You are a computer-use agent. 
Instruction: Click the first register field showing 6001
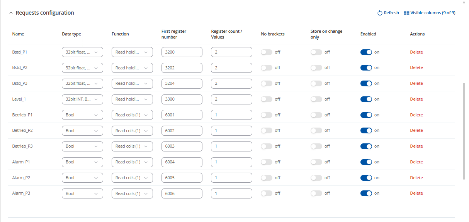coord(182,115)
